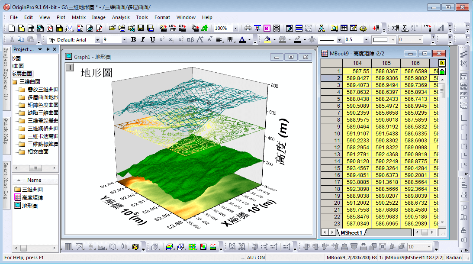Toggle Bold text formatting
This screenshot has height=264, width=473.
click(x=133, y=40)
